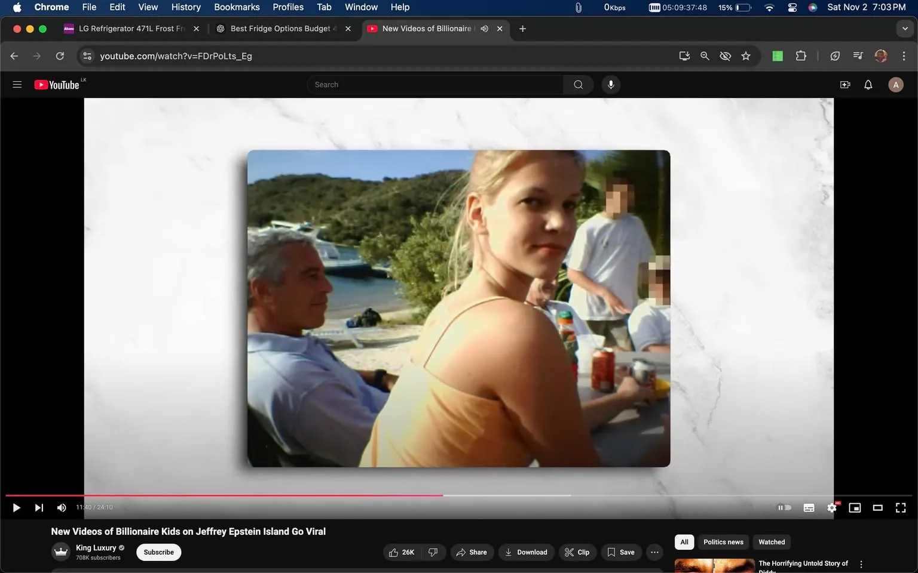The image size is (918, 573).
Task: Mute the video with the volume icon
Action: (x=61, y=507)
